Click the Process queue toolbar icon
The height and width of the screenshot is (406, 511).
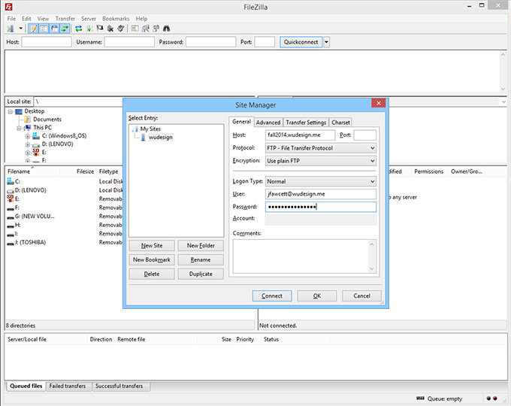pos(89,29)
